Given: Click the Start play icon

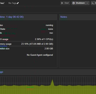Looking at the screenshot, I should pos(62,3).
